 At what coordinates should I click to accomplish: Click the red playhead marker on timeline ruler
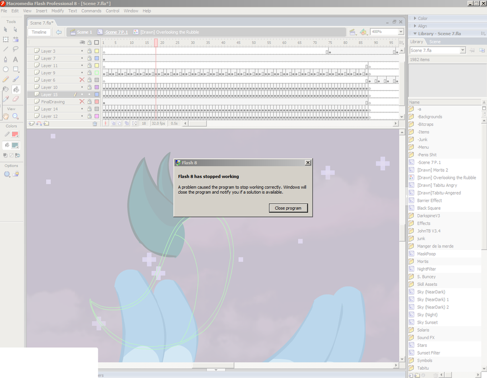tap(156, 43)
